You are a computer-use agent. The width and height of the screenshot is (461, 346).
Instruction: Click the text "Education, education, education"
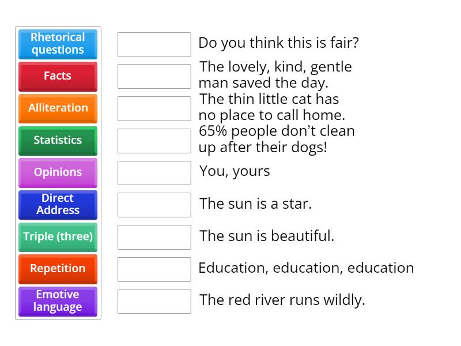[306, 268]
